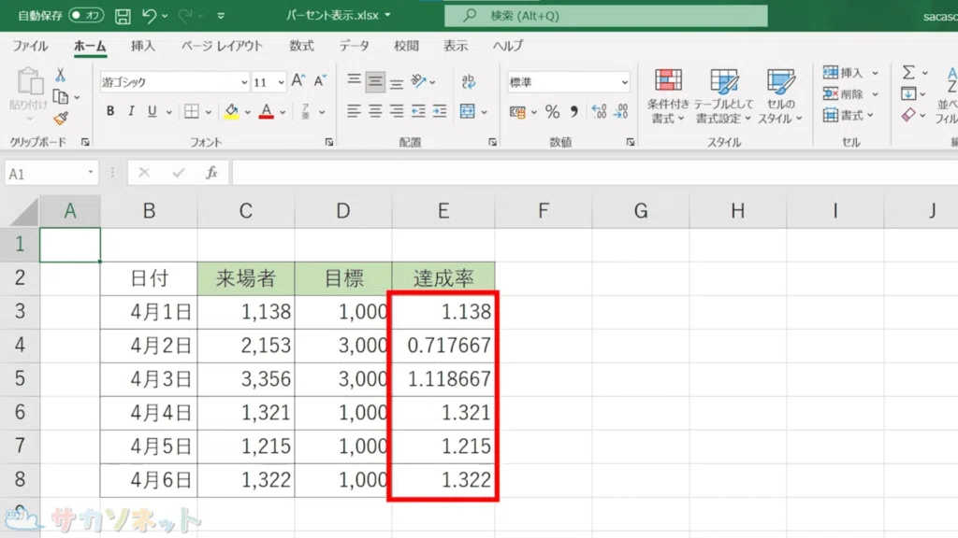Click the 書式 format cells button
The height and width of the screenshot is (538, 958).
pyautogui.click(x=843, y=115)
